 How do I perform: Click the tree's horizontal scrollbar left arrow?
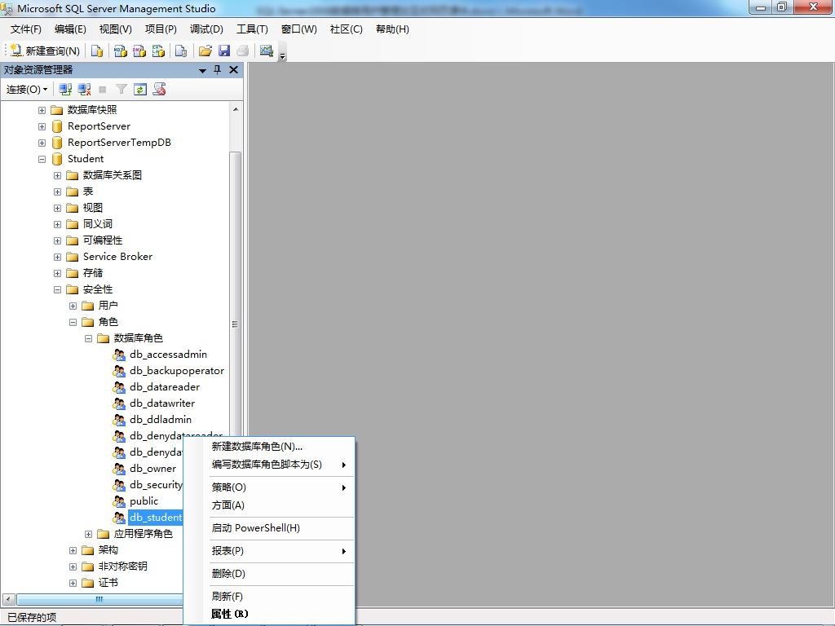pos(8,599)
